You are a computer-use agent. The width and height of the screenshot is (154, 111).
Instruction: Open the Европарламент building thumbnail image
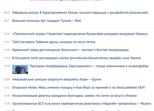pyautogui.click(x=20, y=69)
